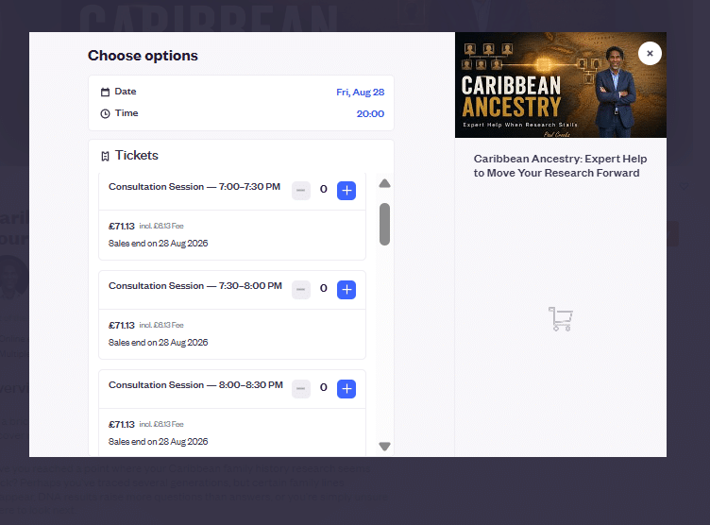This screenshot has height=525, width=710.
Task: Click the scroll-down arrow of the tickets list
Action: point(384,447)
